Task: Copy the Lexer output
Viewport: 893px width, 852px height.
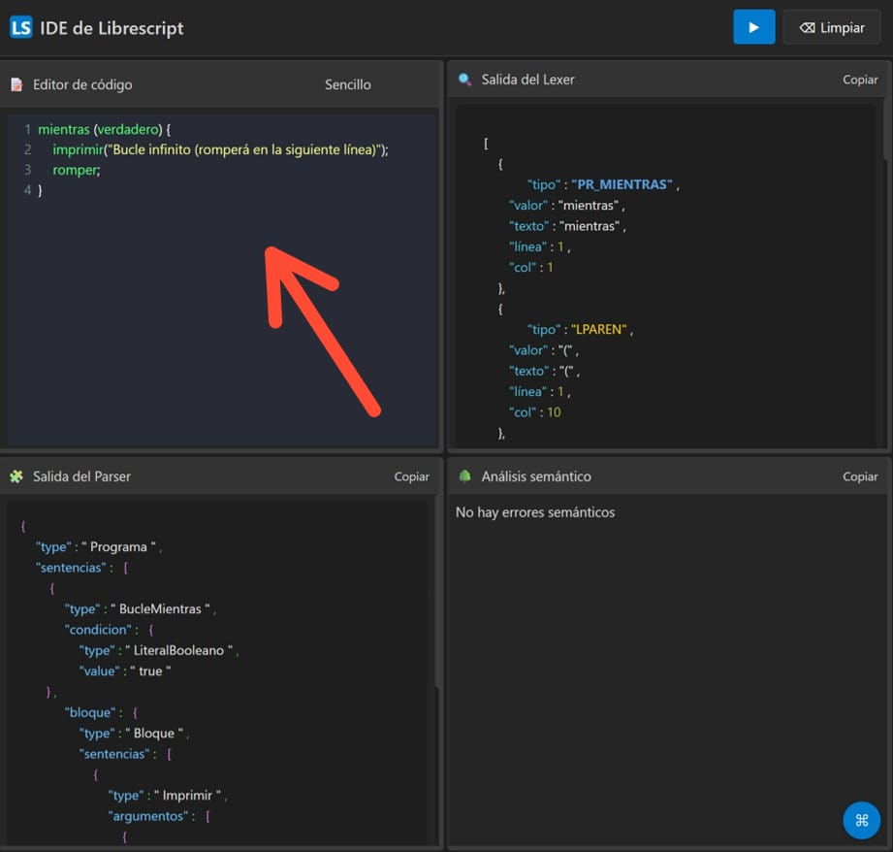Action: 860,80
